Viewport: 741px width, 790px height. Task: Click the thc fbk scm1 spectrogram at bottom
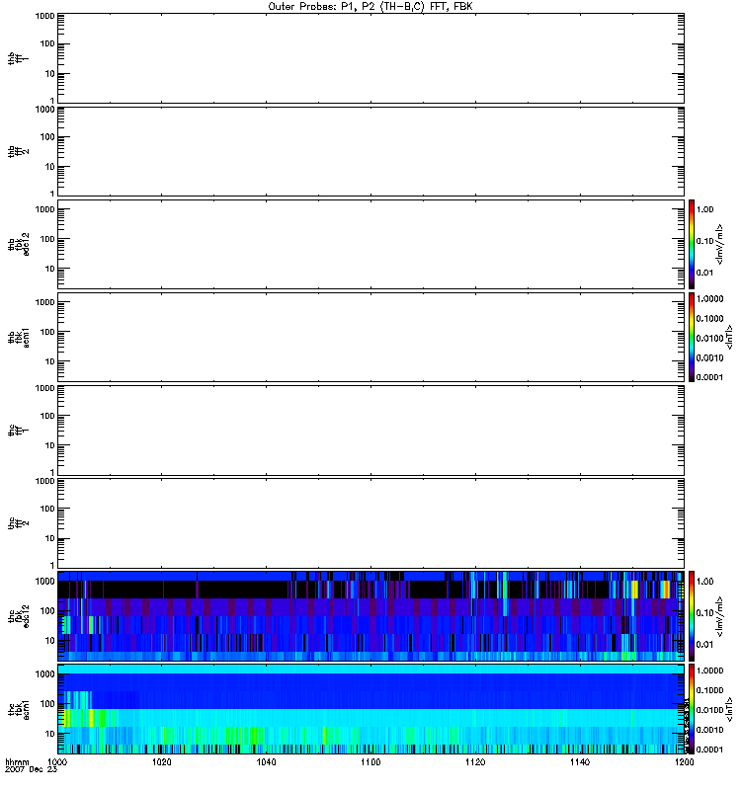click(x=370, y=708)
